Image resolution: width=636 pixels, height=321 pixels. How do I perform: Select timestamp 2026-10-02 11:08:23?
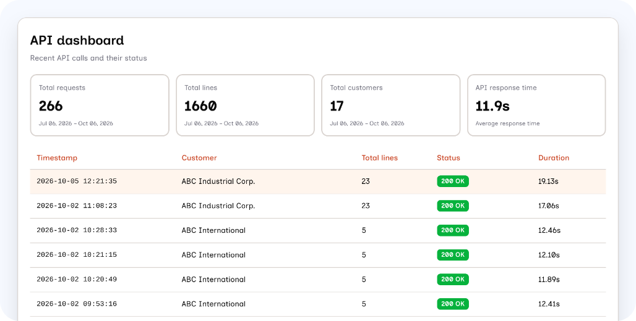[x=77, y=206]
